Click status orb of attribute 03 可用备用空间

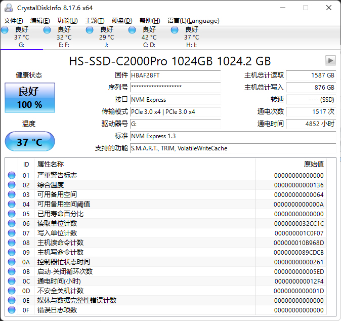coord(12,194)
